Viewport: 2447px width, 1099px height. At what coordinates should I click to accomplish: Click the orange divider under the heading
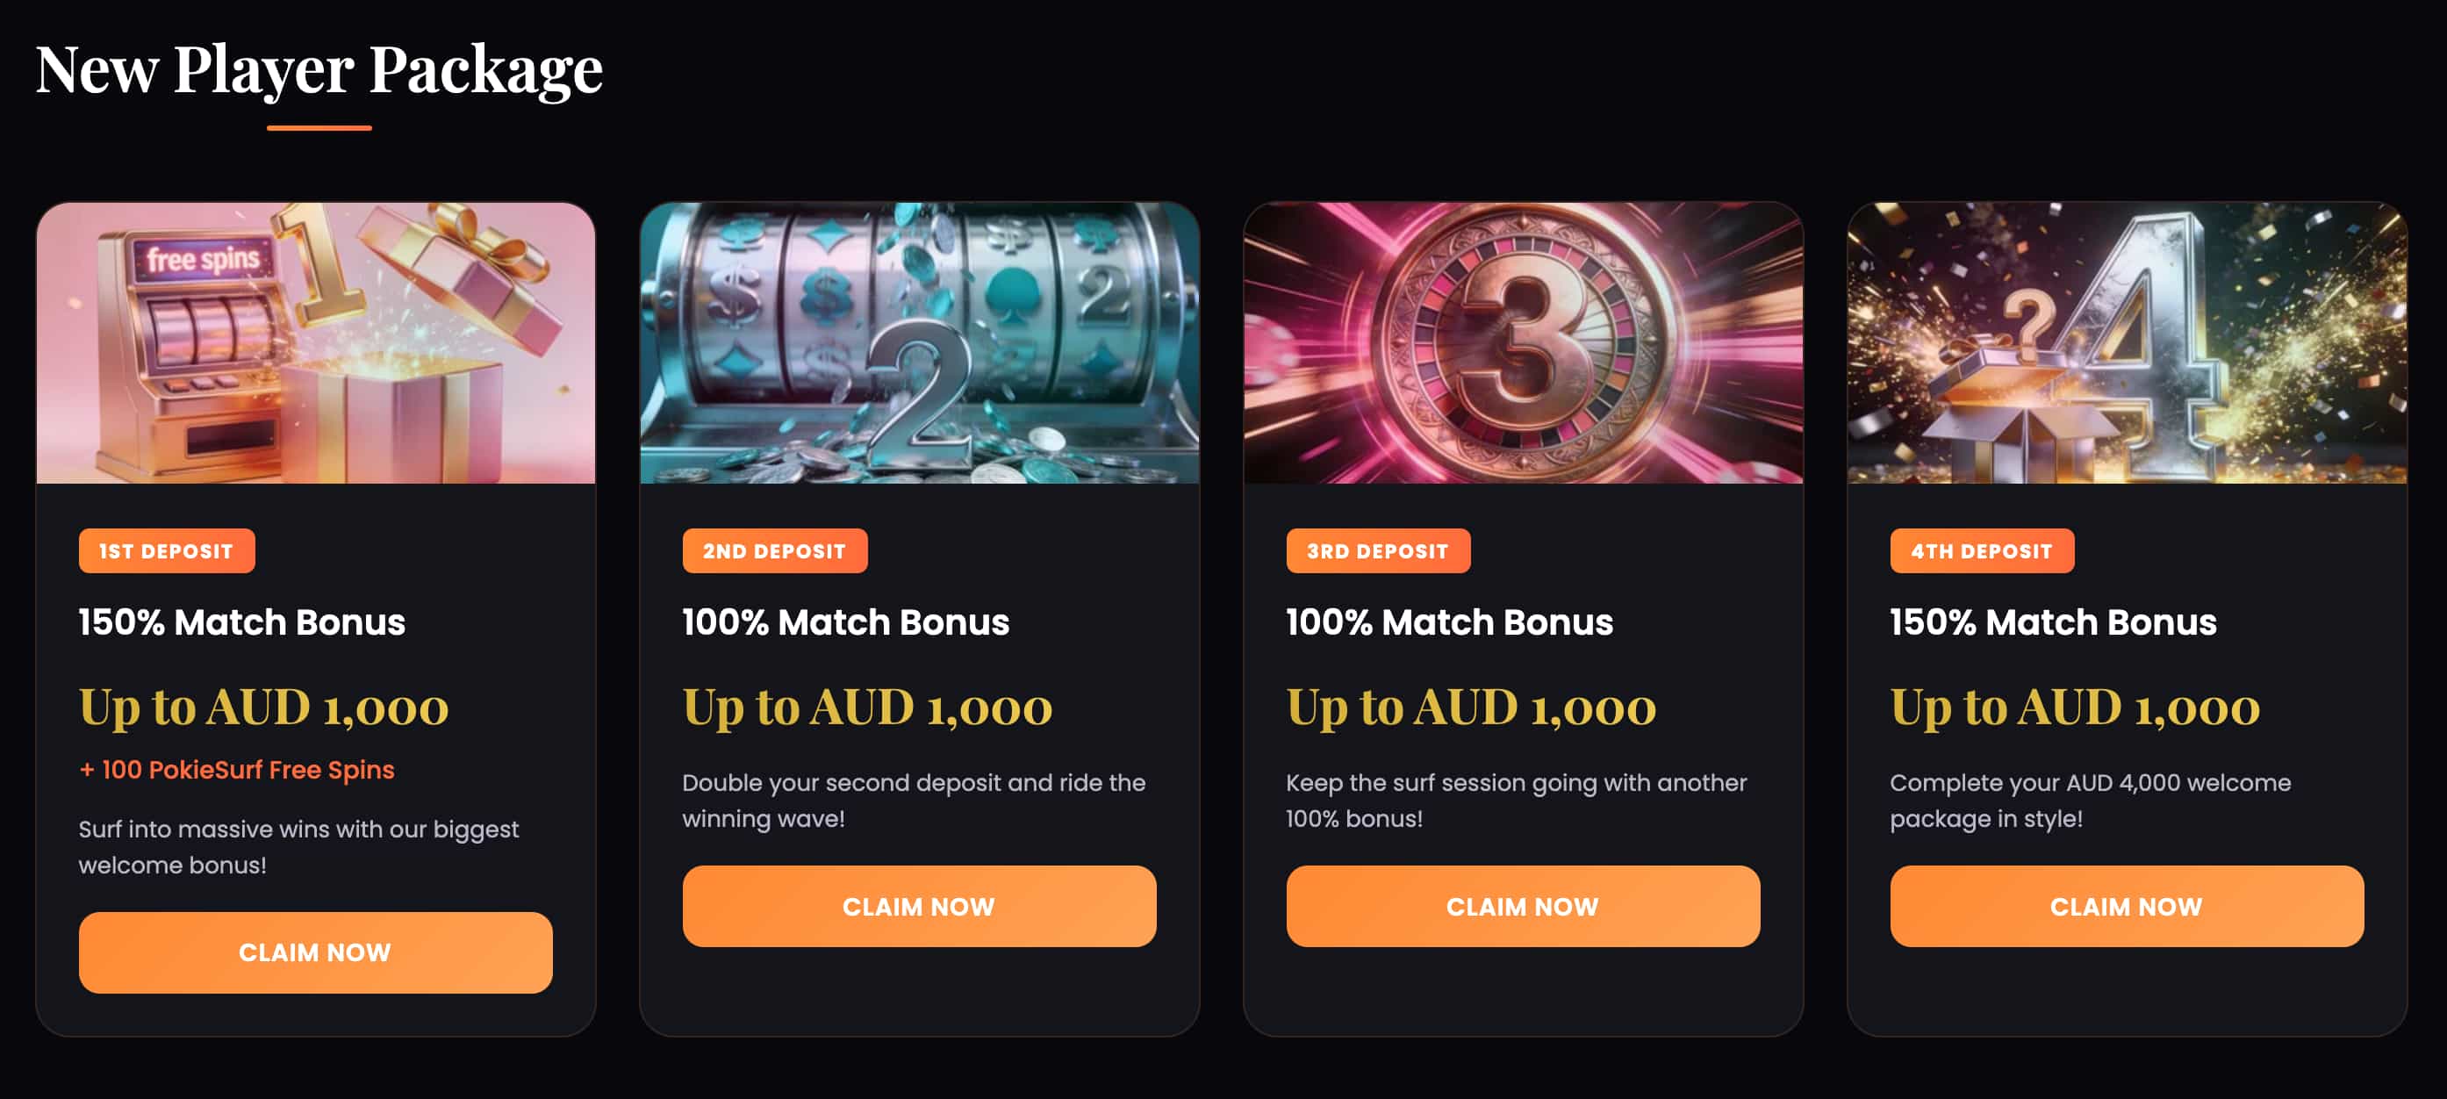(x=319, y=125)
